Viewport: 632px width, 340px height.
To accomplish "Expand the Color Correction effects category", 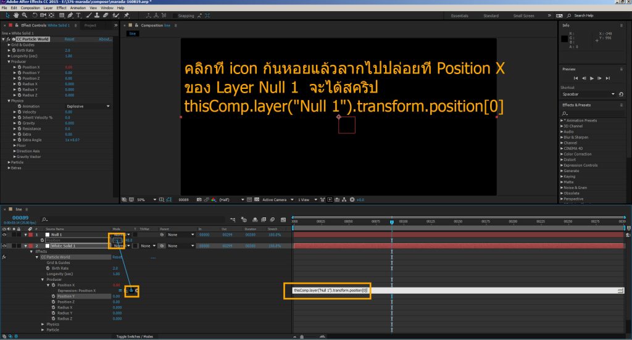I will 562,154.
